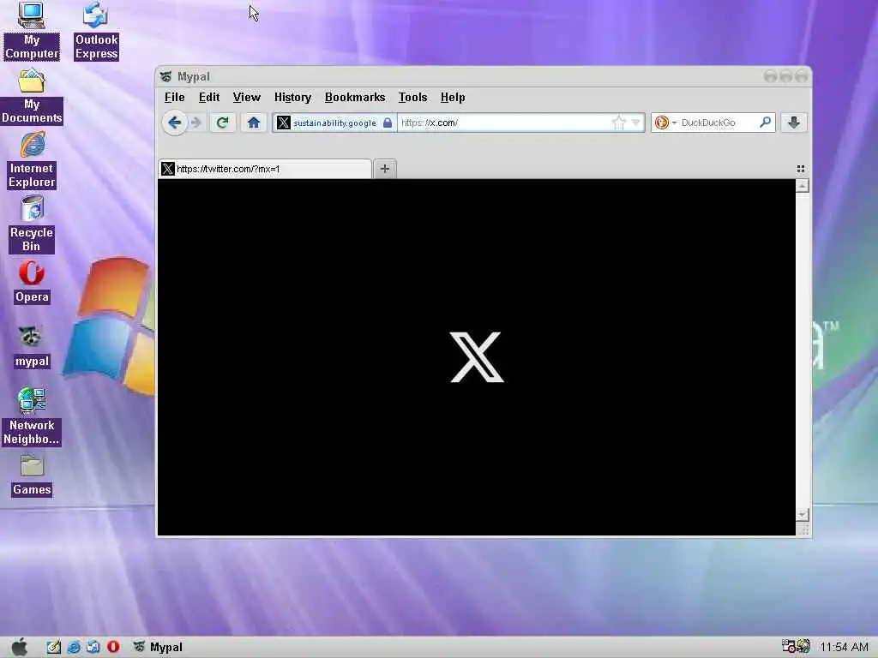Viewport: 878px width, 658px height.
Task: Select the My Computer desktop icon
Action: [x=32, y=30]
